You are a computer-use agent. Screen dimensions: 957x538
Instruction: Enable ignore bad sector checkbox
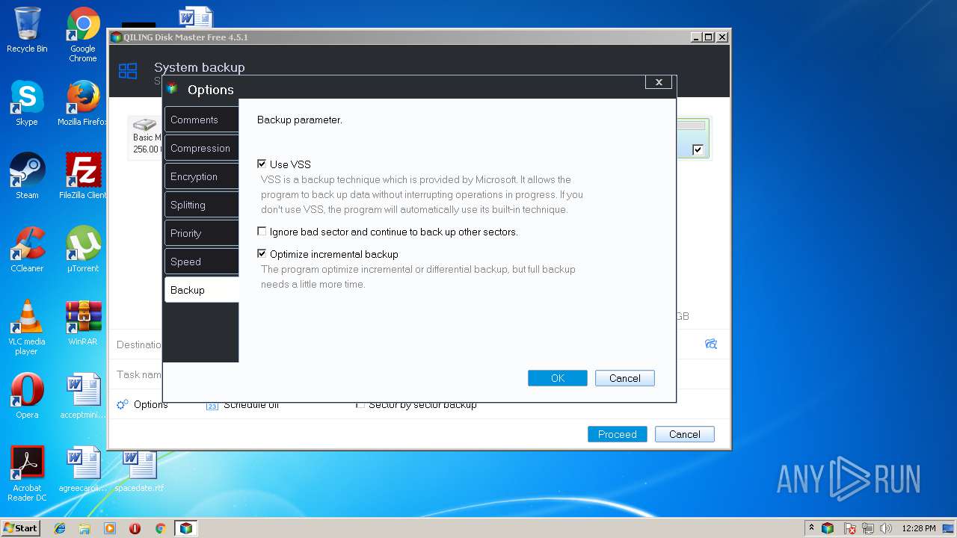262,232
